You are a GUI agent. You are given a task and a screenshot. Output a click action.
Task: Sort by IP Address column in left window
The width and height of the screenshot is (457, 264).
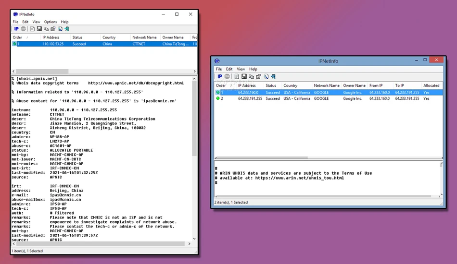click(55, 37)
